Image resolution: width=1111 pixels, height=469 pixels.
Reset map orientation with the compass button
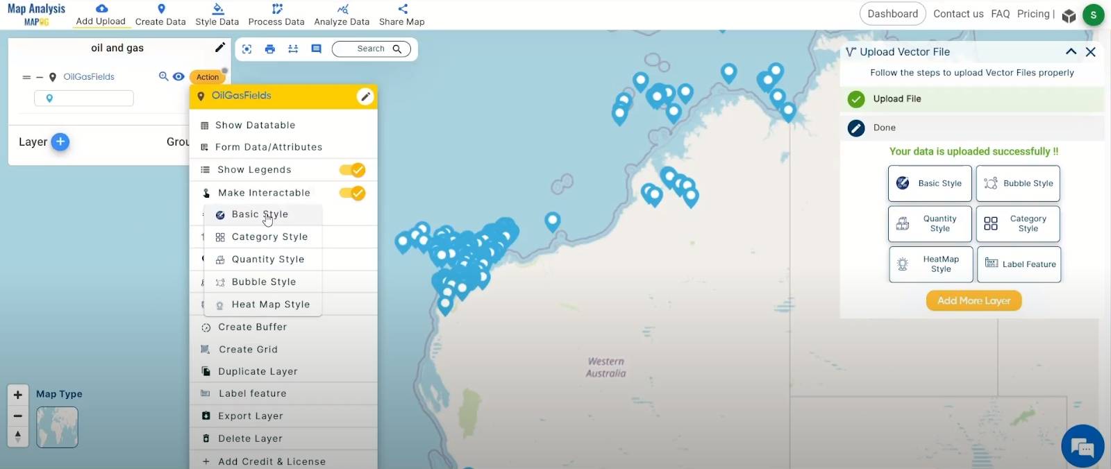(18, 436)
